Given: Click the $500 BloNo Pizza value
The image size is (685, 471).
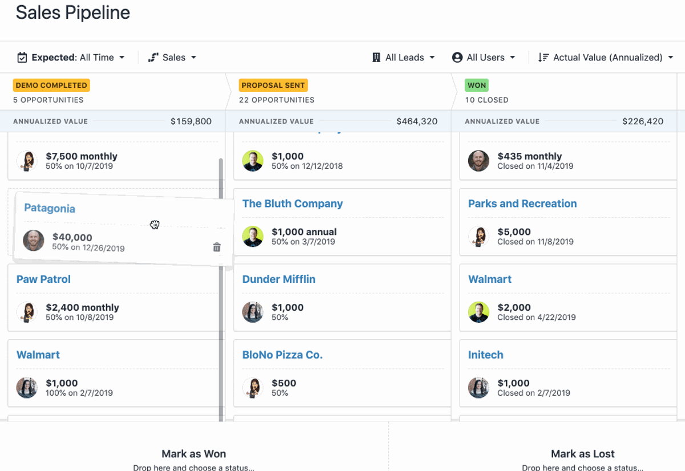Looking at the screenshot, I should [x=284, y=383].
